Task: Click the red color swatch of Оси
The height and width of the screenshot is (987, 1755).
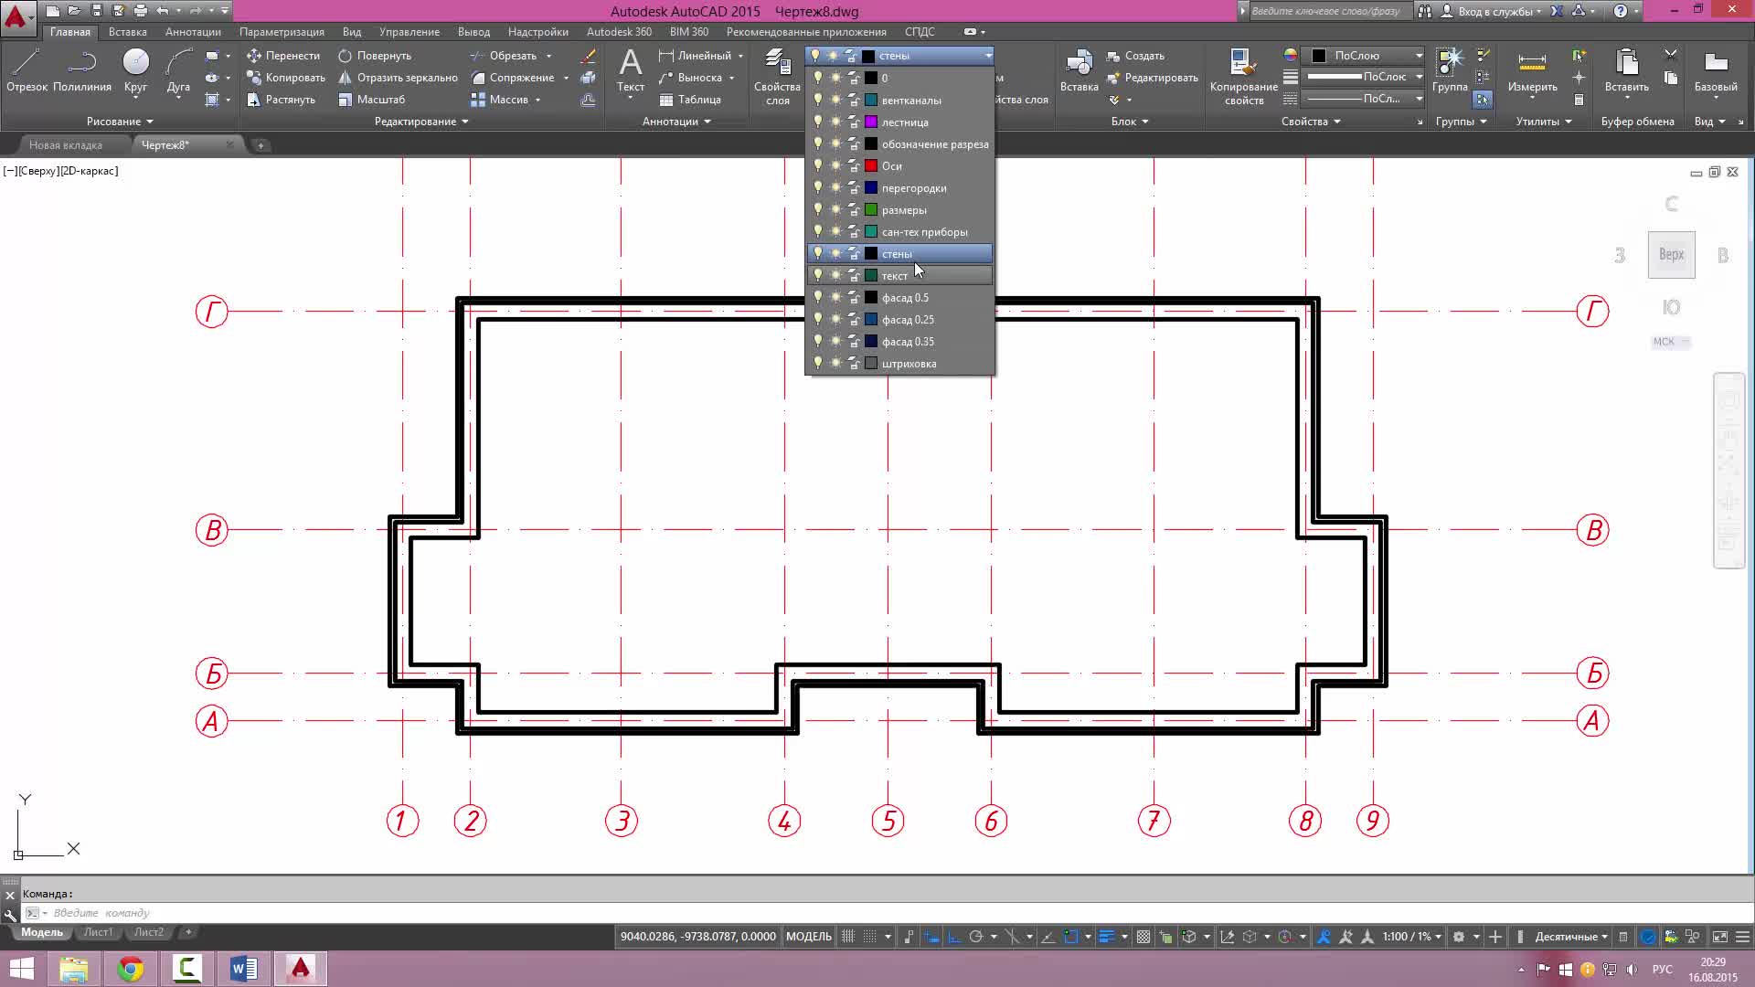Action: 871,165
